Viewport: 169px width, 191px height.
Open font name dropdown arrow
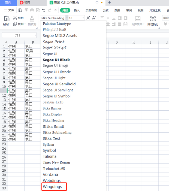click(x=67, y=18)
